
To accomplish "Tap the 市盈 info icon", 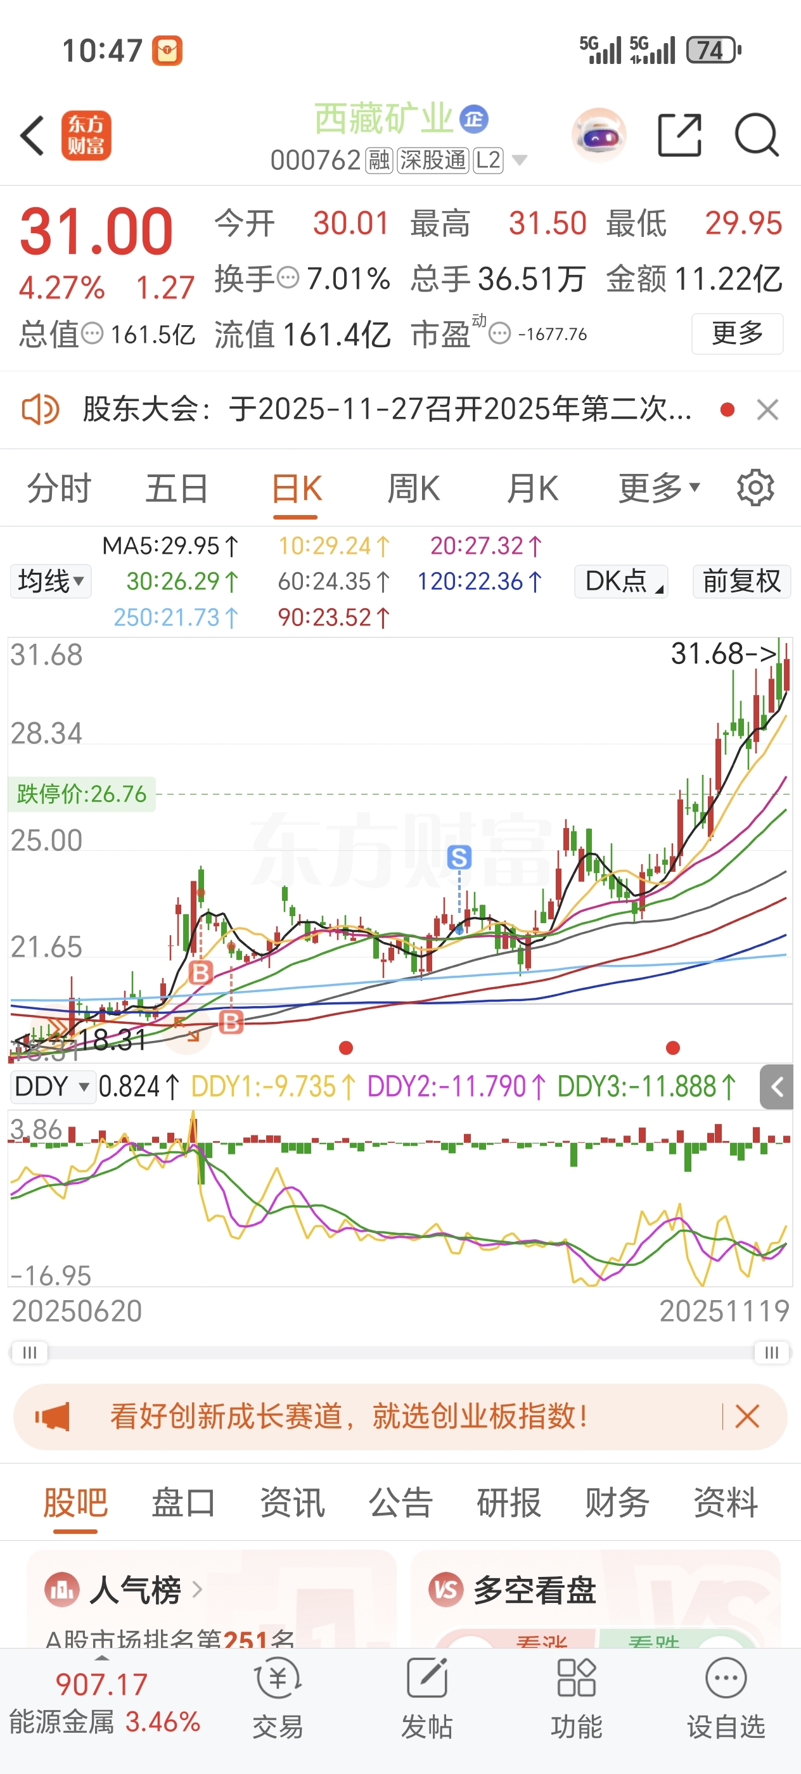I will click(499, 334).
